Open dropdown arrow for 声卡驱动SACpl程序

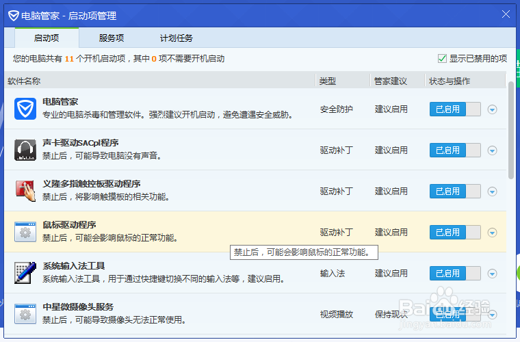(492, 150)
